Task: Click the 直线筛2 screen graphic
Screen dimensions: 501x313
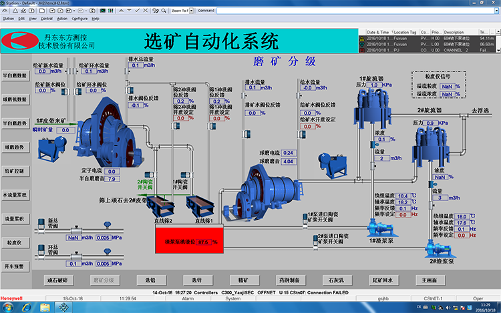Action: point(161,206)
